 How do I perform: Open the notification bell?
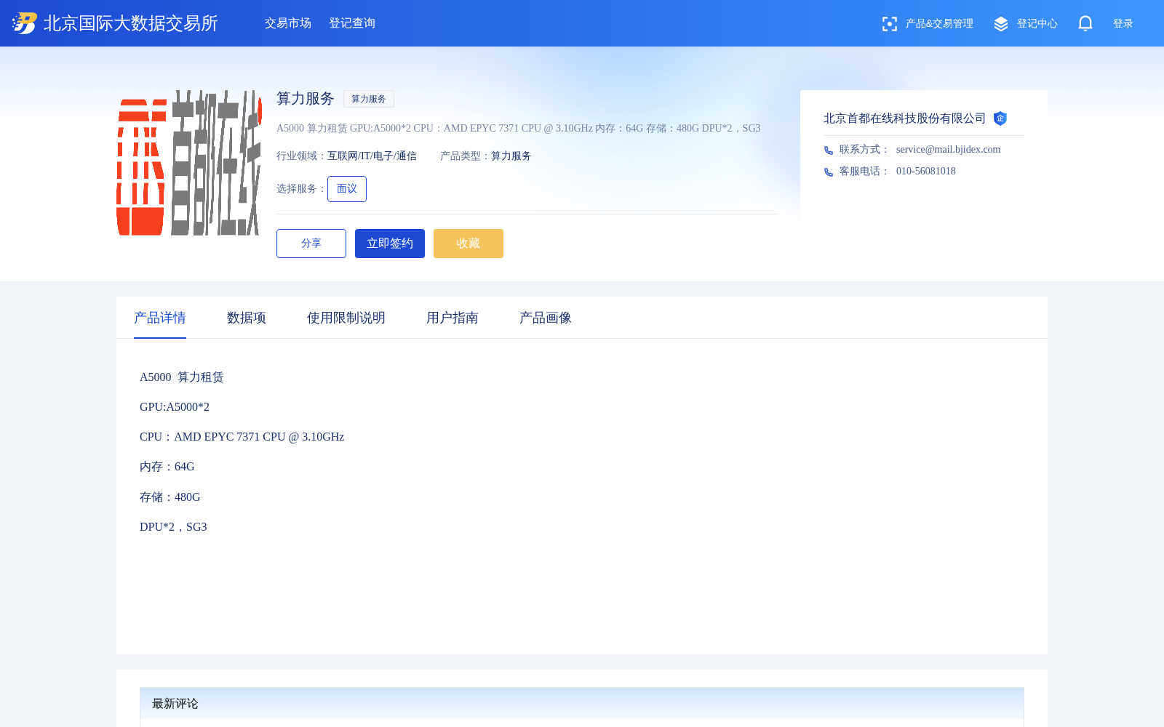[1085, 23]
